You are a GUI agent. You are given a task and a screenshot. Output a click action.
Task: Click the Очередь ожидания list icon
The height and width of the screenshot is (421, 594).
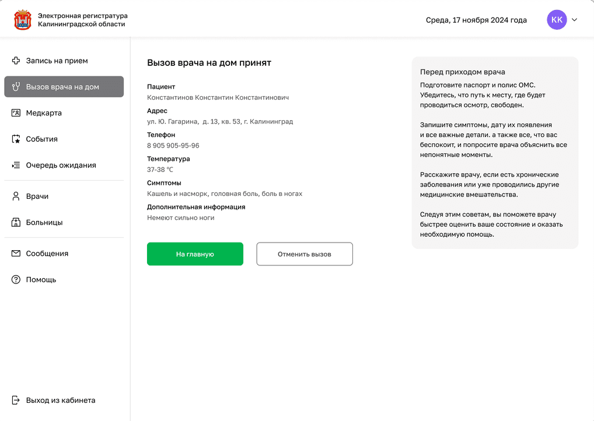pyautogui.click(x=16, y=166)
